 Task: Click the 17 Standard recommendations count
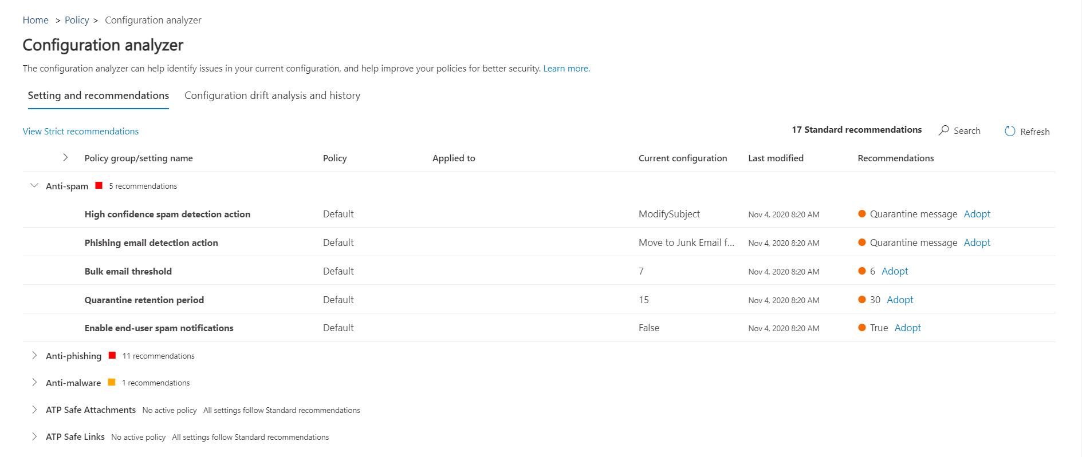(x=856, y=130)
